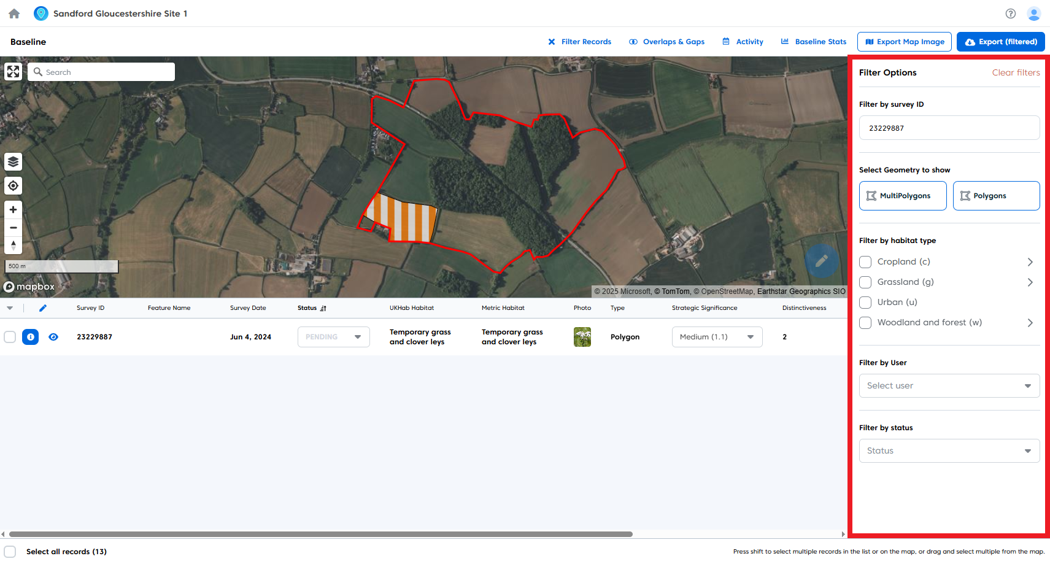Click the Clear filters link
This screenshot has width=1050, height=564.
click(x=1016, y=72)
